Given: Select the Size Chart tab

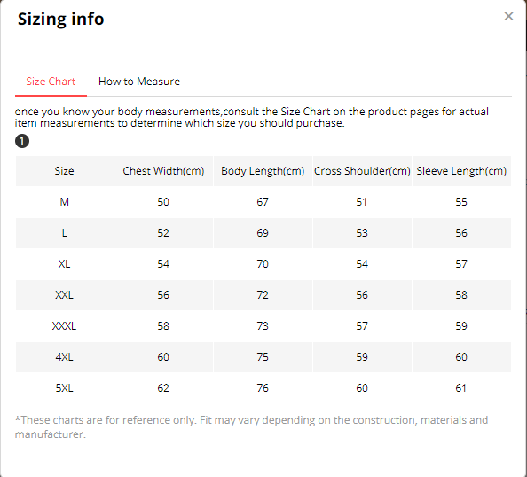Looking at the screenshot, I should tap(51, 82).
